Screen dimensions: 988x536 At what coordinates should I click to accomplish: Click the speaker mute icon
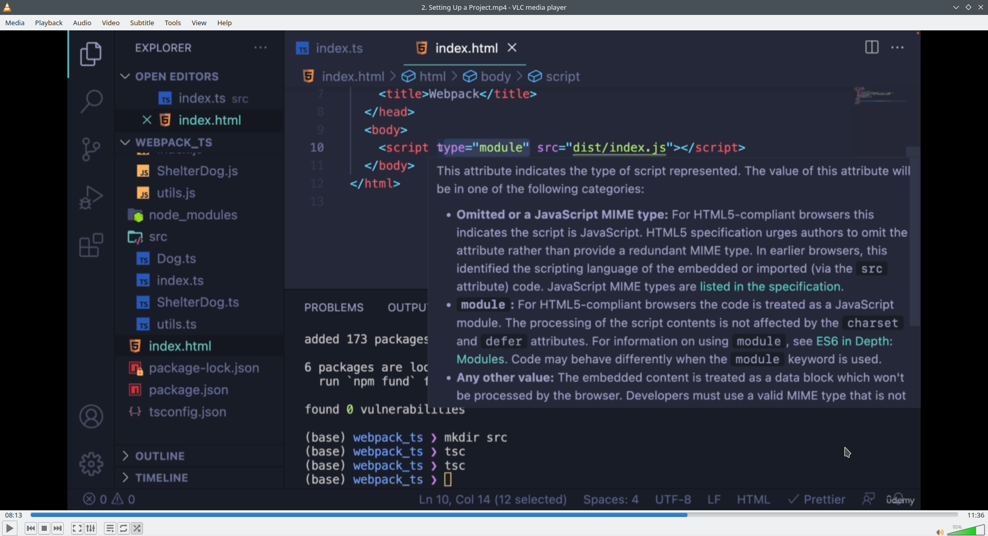coord(939,532)
